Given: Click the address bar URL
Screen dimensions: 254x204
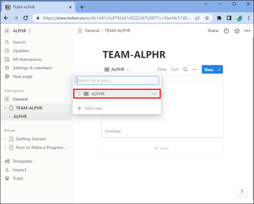Looking at the screenshot, I should pyautogui.click(x=116, y=18).
